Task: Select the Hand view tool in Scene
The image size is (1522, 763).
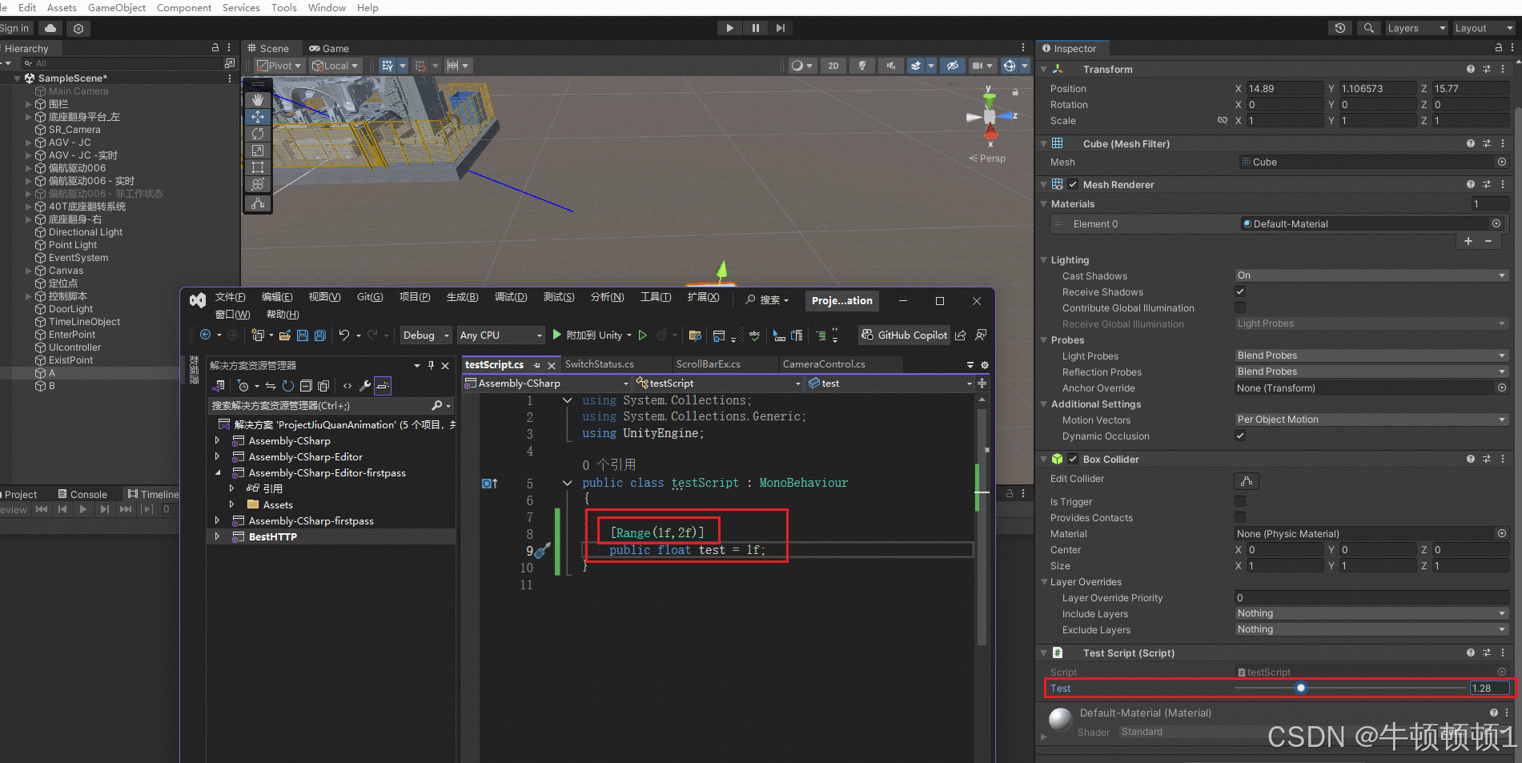Action: (257, 100)
